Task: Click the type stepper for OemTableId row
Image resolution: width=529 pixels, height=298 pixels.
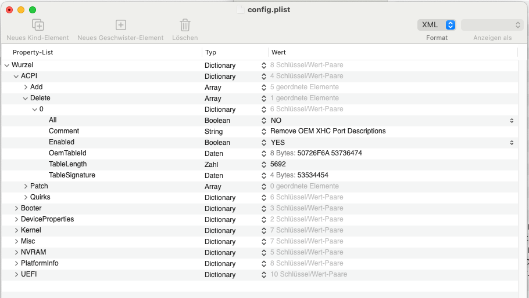Action: click(264, 154)
